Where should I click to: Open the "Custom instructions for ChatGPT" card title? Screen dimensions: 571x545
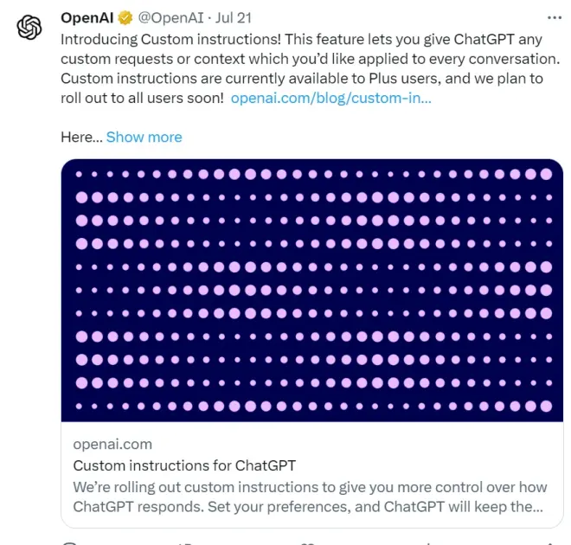(183, 465)
